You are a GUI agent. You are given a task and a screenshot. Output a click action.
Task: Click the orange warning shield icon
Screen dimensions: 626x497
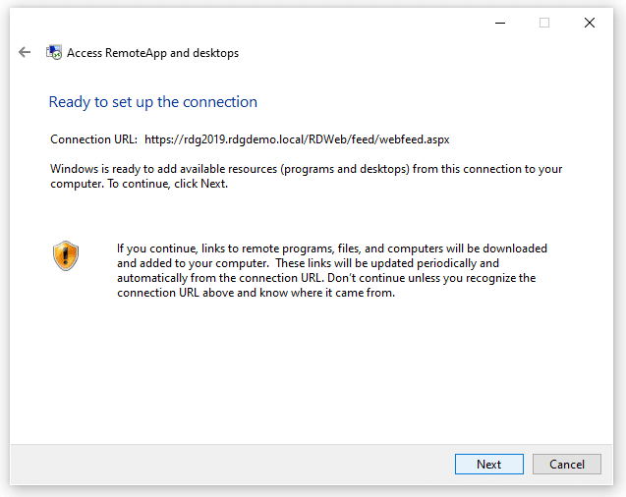65,255
